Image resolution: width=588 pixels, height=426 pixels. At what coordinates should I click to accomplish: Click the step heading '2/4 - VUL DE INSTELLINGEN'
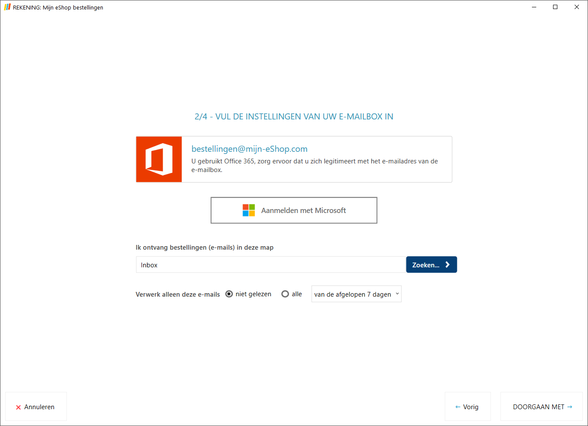coord(294,116)
